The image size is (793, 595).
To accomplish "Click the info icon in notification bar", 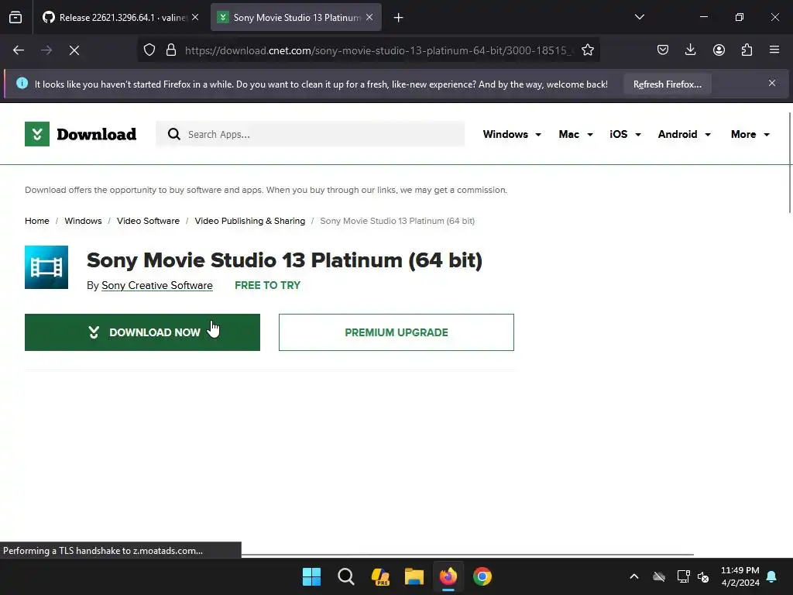I will coord(22,83).
